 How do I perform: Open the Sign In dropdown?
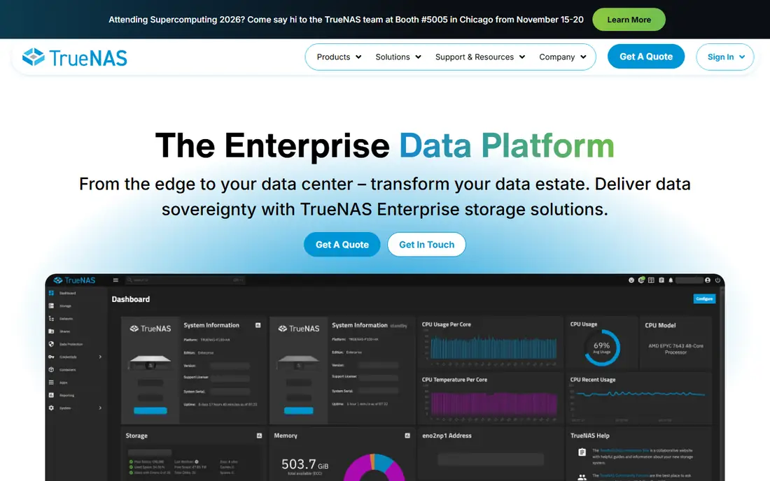[x=724, y=57]
